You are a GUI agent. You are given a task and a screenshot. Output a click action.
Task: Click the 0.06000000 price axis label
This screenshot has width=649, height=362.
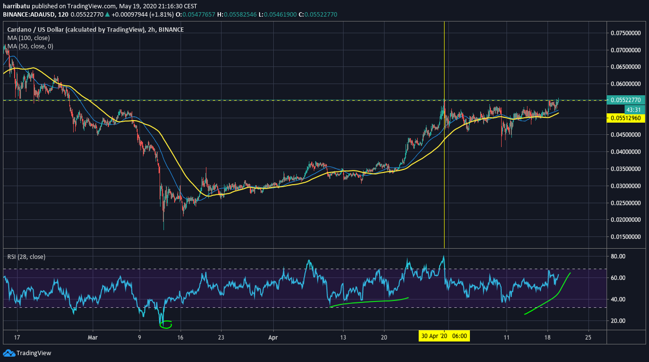627,84
